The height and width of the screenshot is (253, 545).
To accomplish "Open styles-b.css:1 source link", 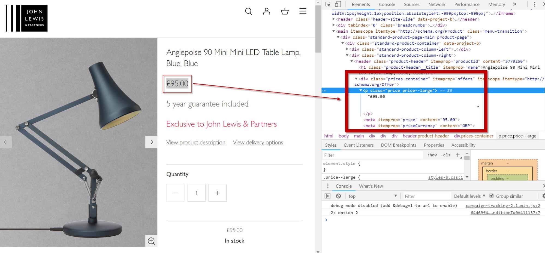I will pyautogui.click(x=445, y=177).
